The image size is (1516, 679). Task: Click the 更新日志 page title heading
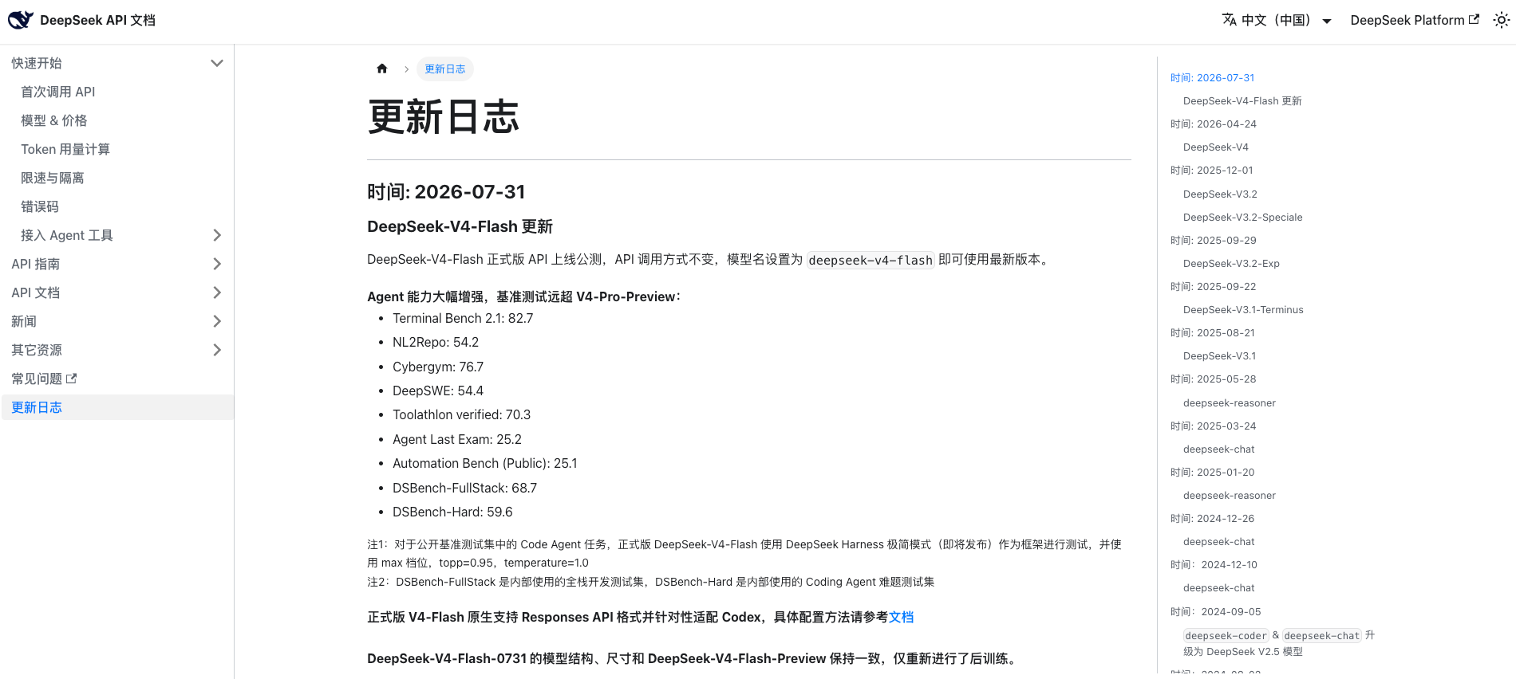[443, 117]
